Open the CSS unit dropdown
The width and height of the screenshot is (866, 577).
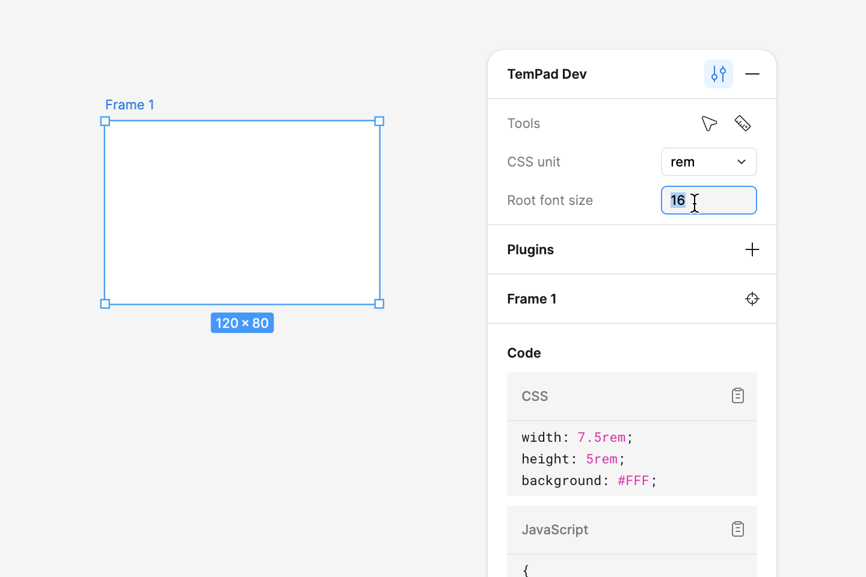pyautogui.click(x=708, y=162)
